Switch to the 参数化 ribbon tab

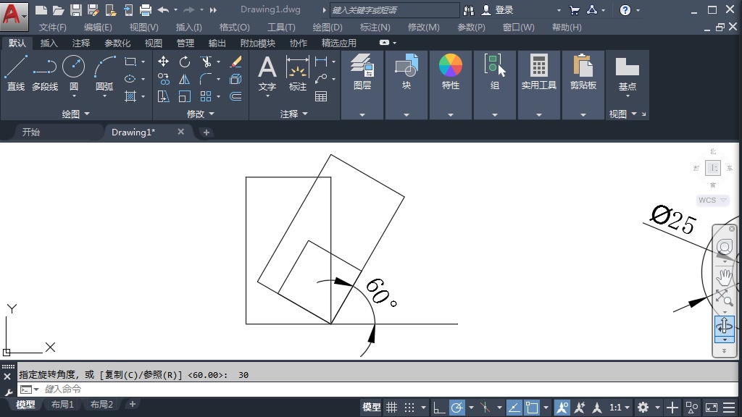118,43
